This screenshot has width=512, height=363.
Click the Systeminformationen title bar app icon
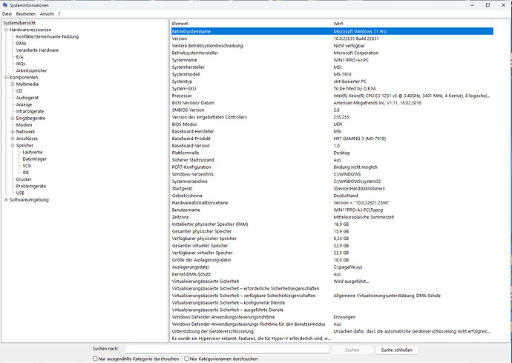click(x=6, y=4)
